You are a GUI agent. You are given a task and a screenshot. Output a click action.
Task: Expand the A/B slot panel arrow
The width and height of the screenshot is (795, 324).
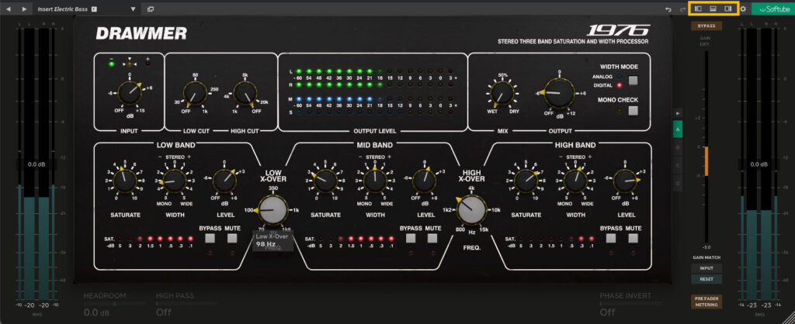678,113
